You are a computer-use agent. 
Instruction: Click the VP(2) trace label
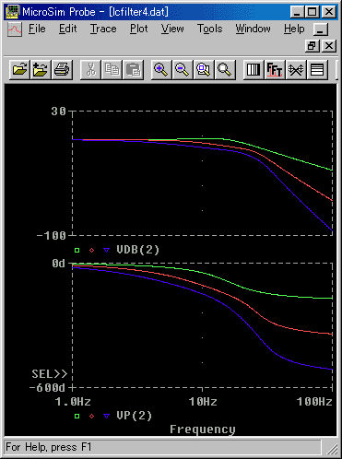(x=135, y=416)
